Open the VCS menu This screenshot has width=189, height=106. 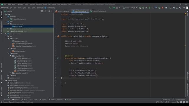click(58, 4)
